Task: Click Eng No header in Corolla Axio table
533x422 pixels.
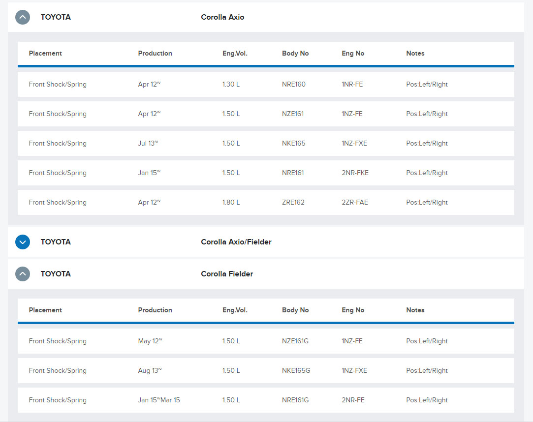Action: click(353, 53)
